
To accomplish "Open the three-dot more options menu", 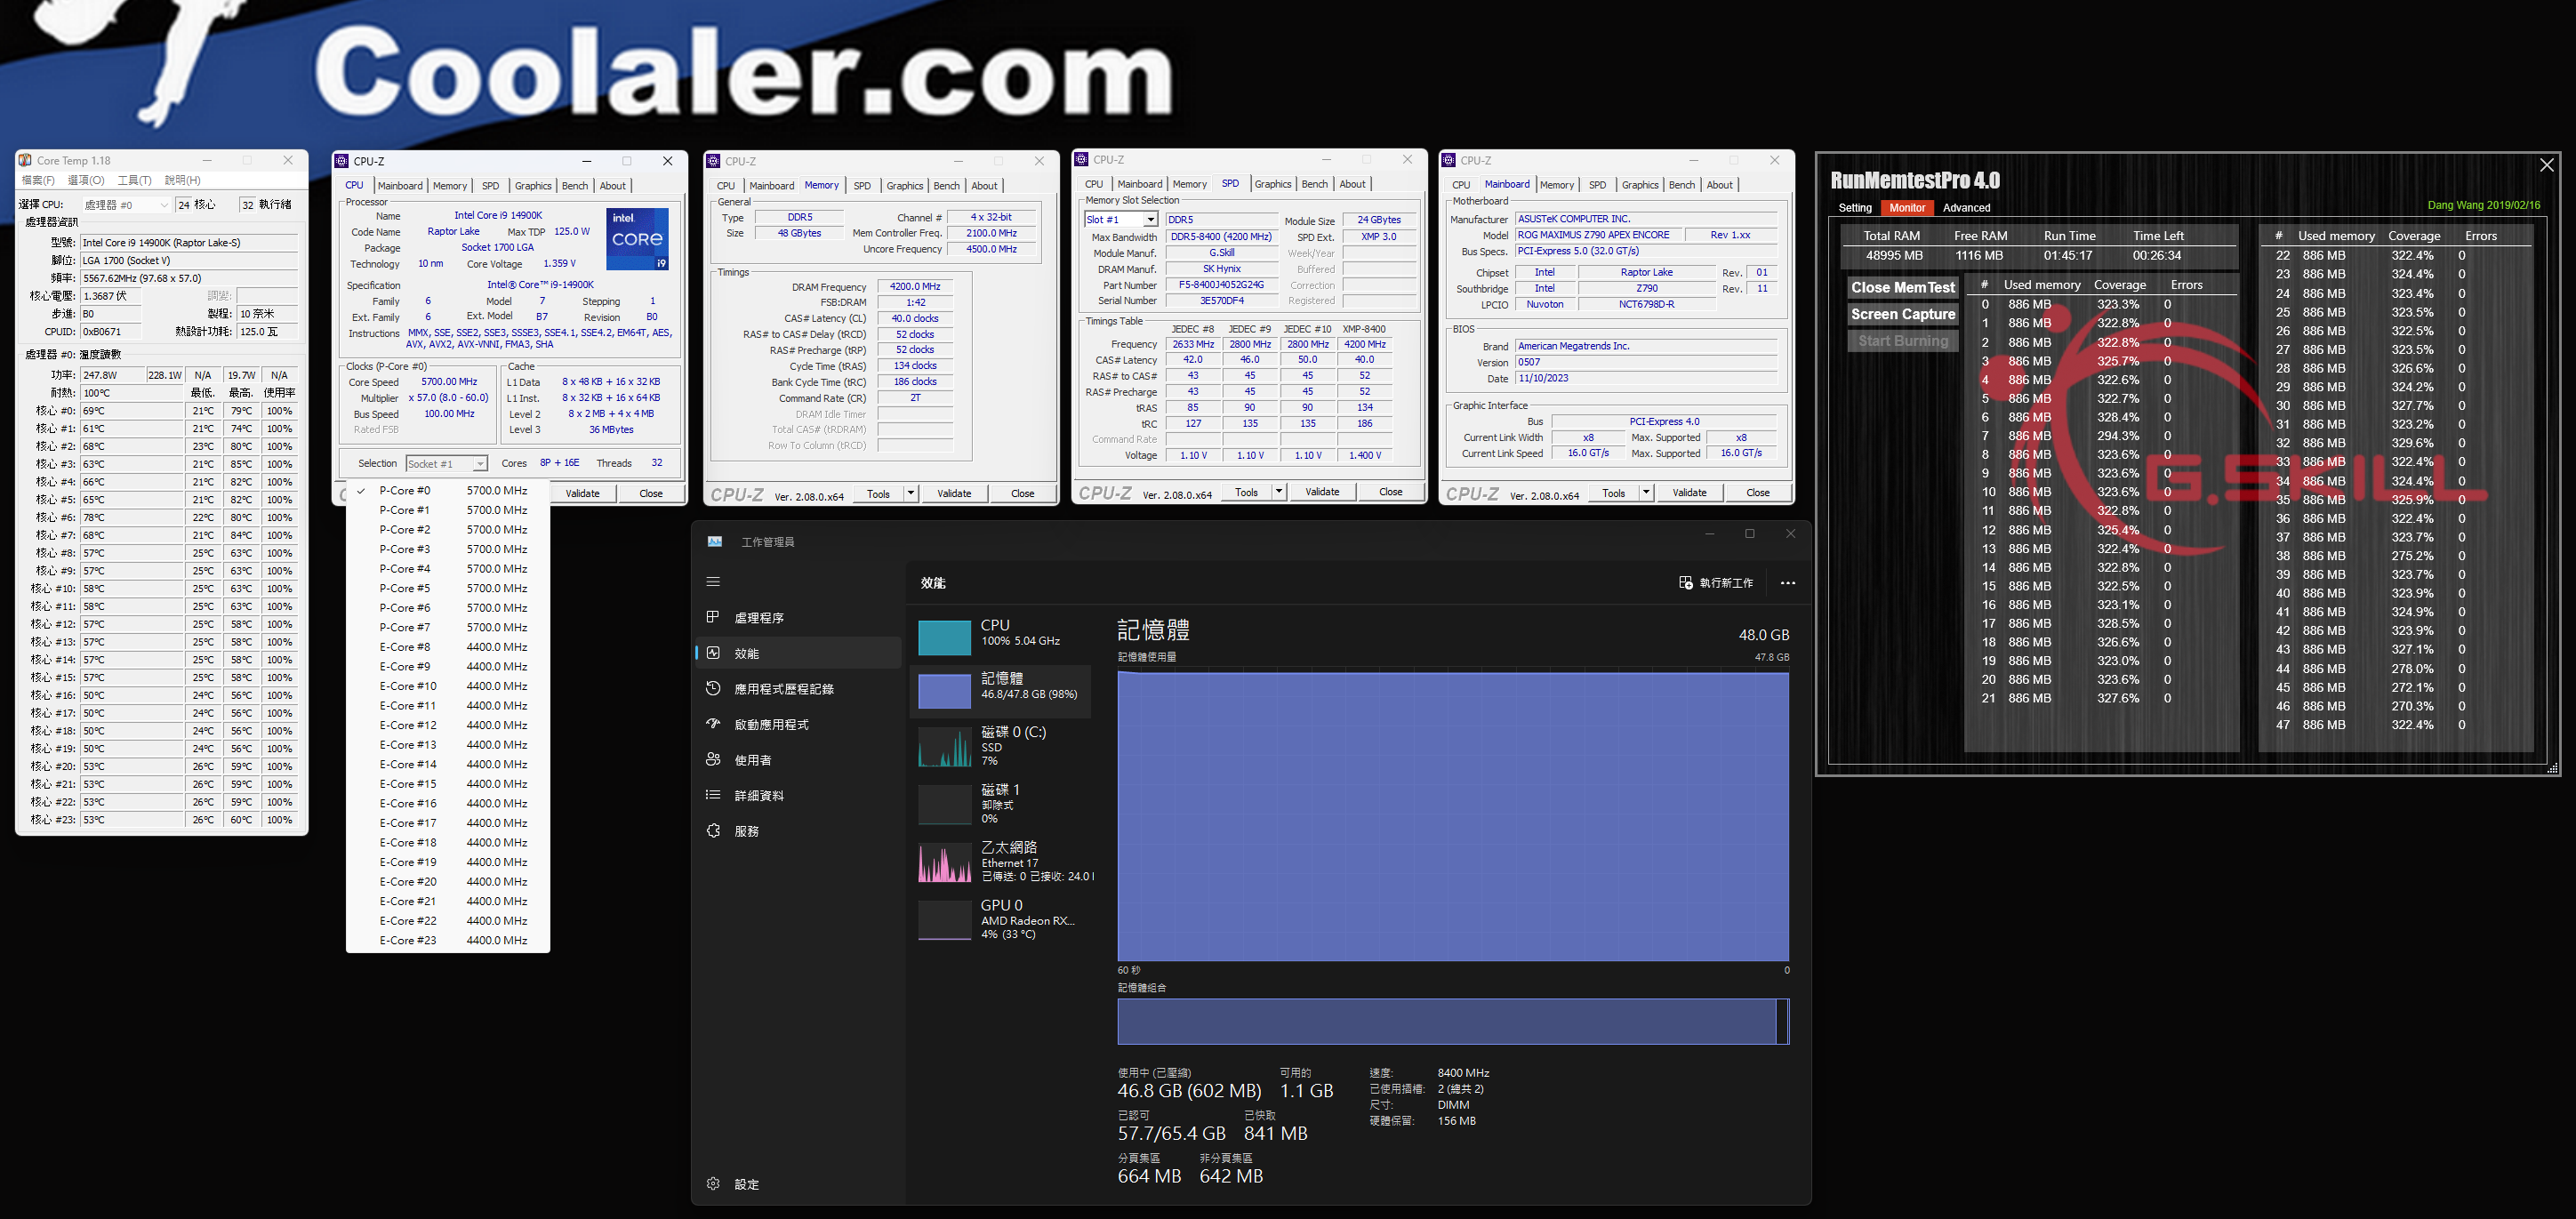I will [x=1788, y=583].
